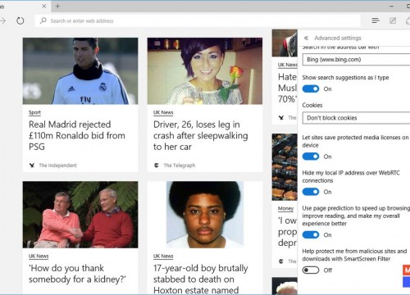Enable the SmartScreen Filter toggle
Image resolution: width=410 pixels, height=295 pixels.
(x=311, y=270)
